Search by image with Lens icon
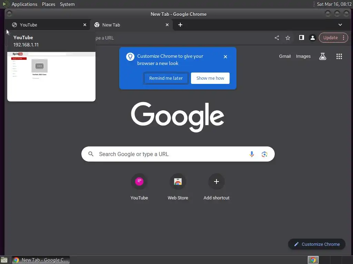The width and height of the screenshot is (353, 264). pyautogui.click(x=264, y=154)
